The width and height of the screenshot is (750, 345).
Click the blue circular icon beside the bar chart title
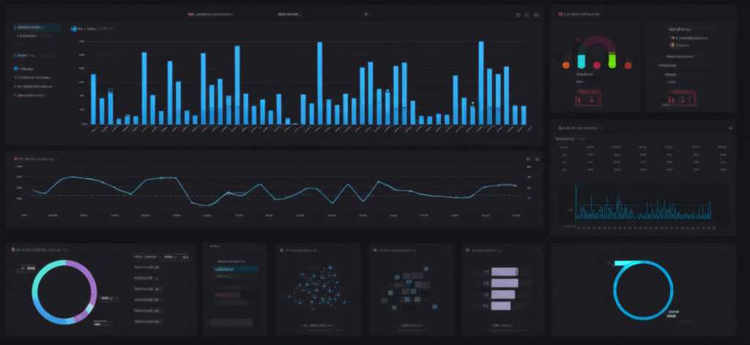[74, 29]
